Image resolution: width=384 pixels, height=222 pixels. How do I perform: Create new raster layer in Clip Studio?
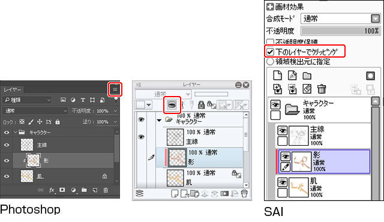pos(175,194)
